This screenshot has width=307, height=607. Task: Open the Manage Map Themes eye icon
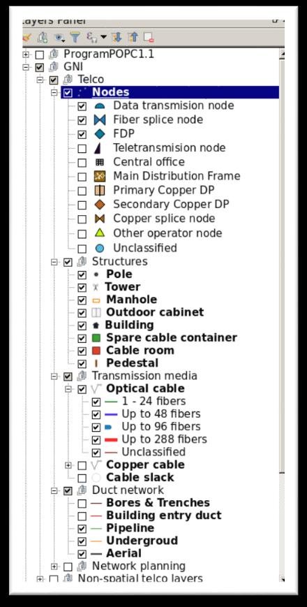(59, 38)
